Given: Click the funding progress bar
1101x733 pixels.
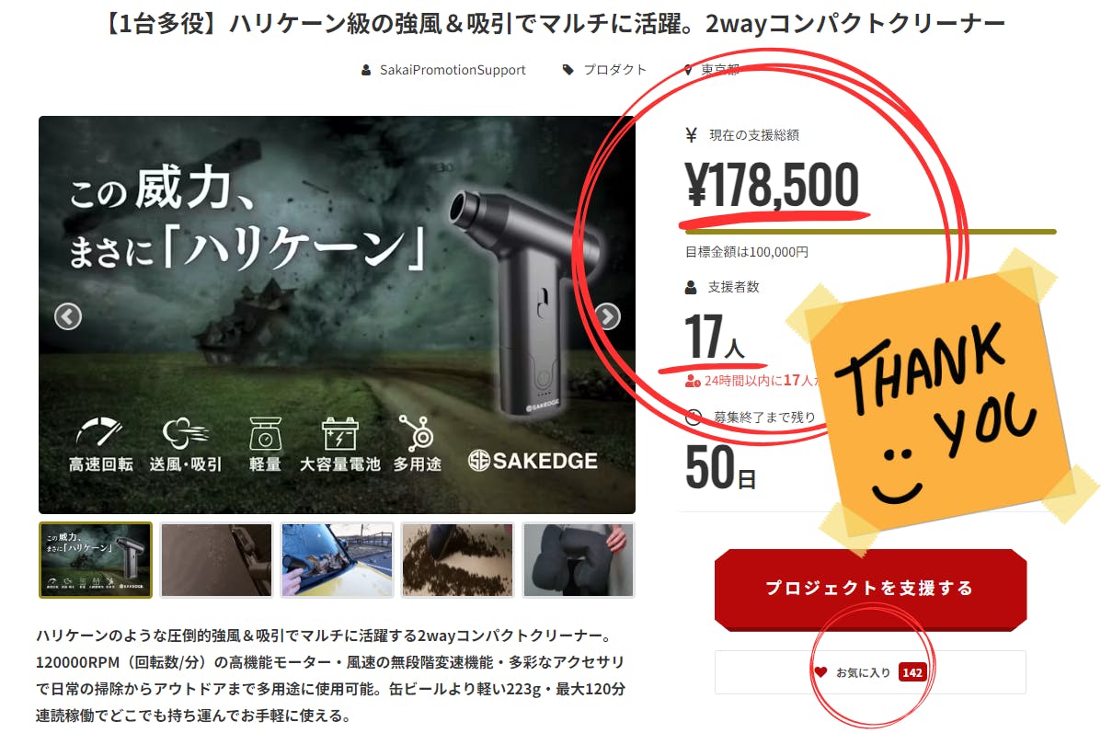Looking at the screenshot, I should pyautogui.click(x=871, y=232).
